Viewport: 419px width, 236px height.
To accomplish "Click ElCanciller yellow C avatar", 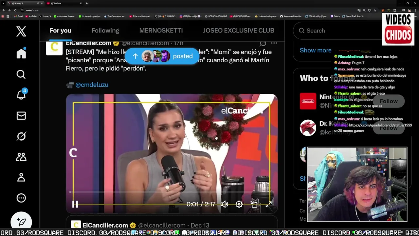I will [54, 47].
